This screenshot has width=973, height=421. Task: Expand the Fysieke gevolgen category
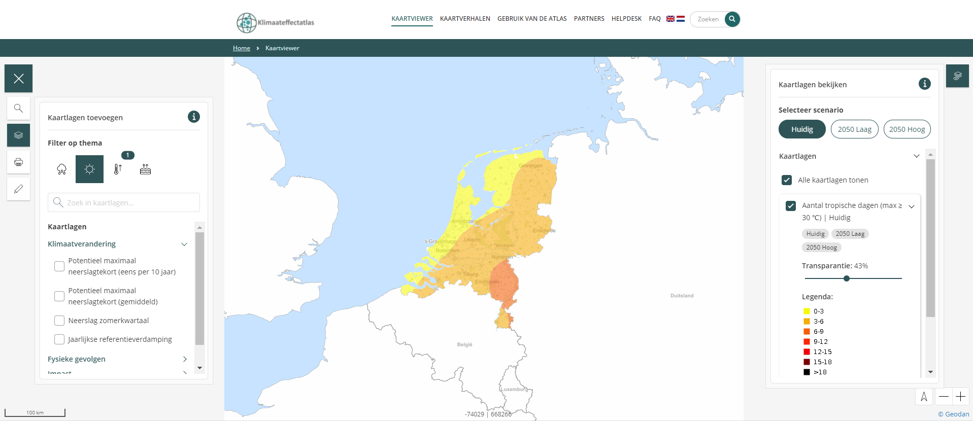pos(184,359)
